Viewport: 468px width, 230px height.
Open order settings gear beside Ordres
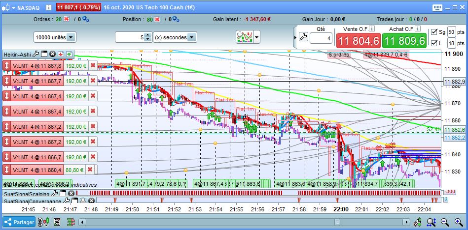point(86,19)
